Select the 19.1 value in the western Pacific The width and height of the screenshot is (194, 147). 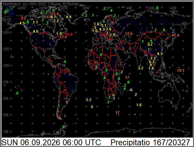pos(180,70)
